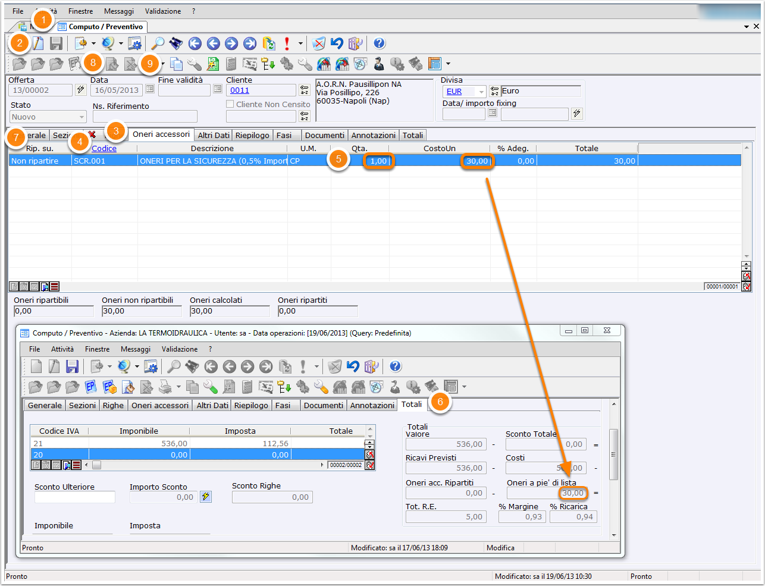This screenshot has height=586, width=765.
Task: Open help with the blue question mark icon
Action: [380, 43]
